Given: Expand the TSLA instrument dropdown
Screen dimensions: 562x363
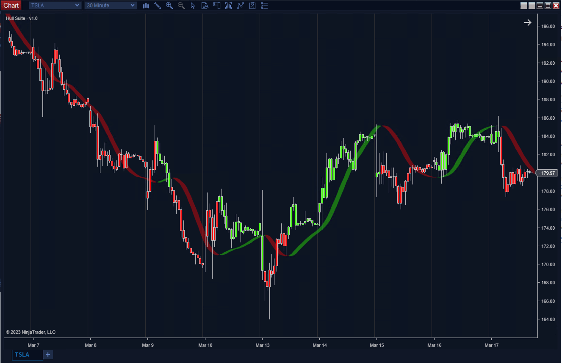Looking at the screenshot, I should point(77,5).
